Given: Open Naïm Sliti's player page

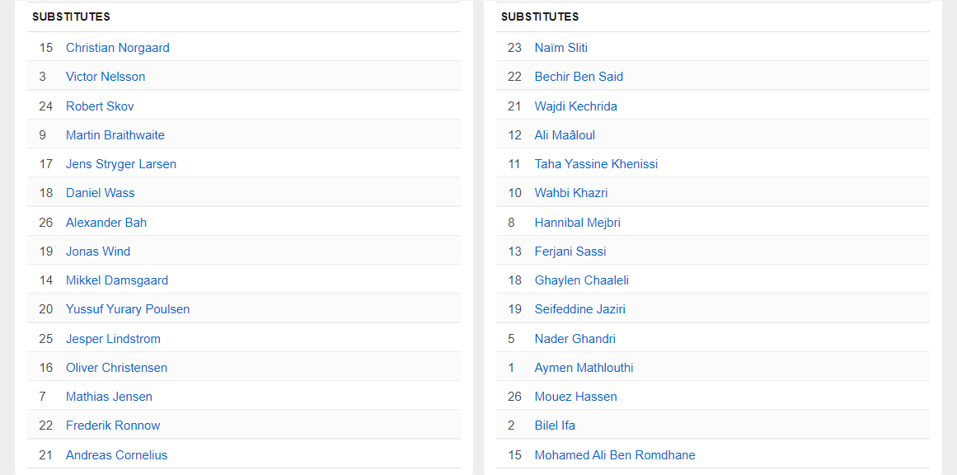Looking at the screenshot, I should pos(561,48).
